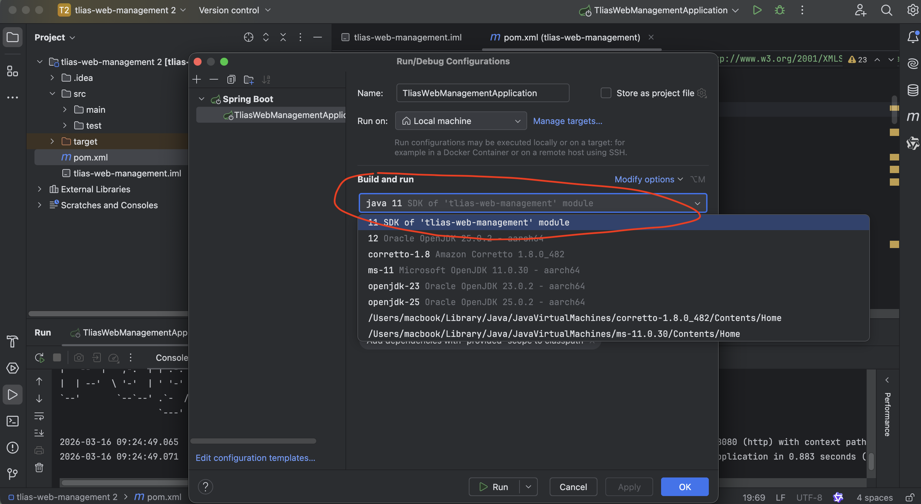
Task: Click the OK button
Action: 684,486
